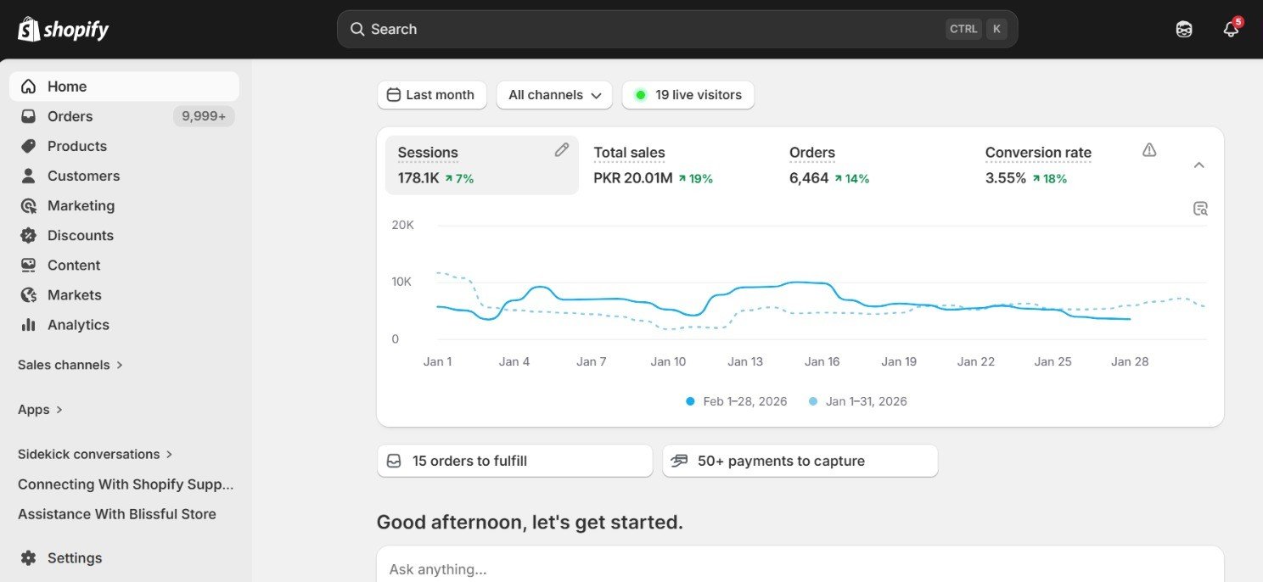Click the Jan 1–31, 2026 legend dot
This screenshot has width=1263, height=582.
(813, 401)
